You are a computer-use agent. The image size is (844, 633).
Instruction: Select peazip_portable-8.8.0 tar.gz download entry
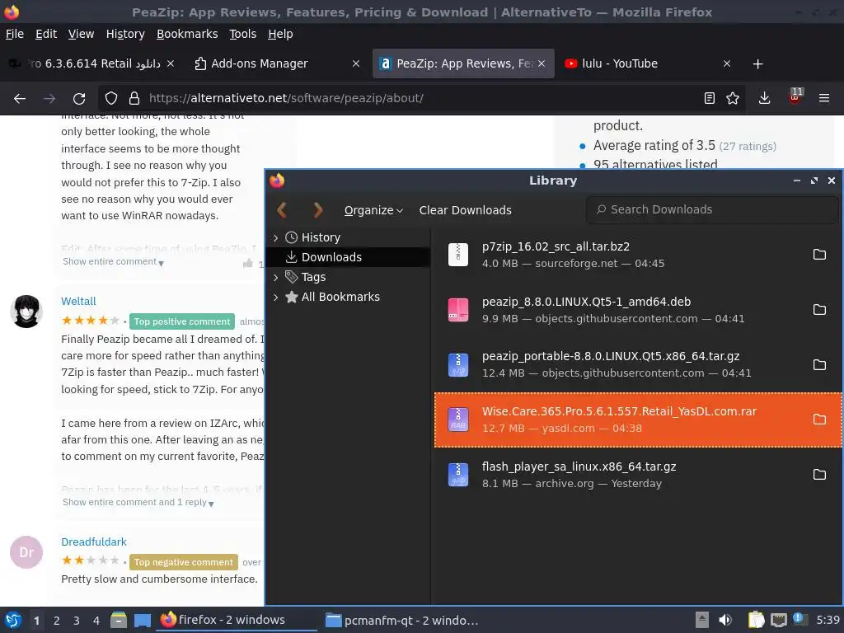637,365
